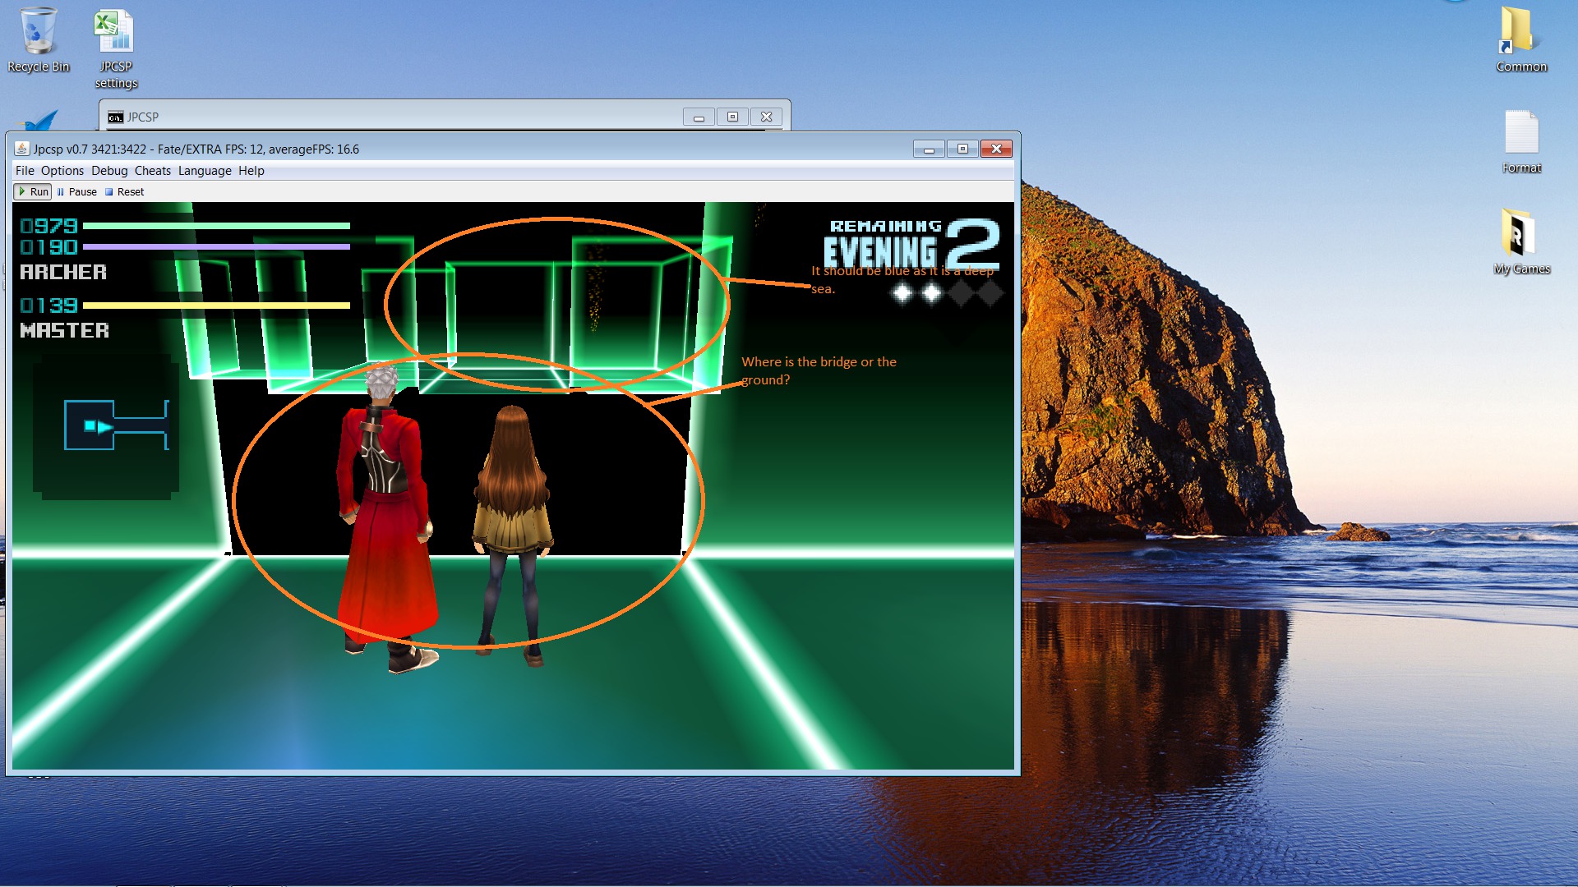Pause the emulator
Image resolution: width=1578 pixels, height=887 pixels.
click(x=77, y=191)
